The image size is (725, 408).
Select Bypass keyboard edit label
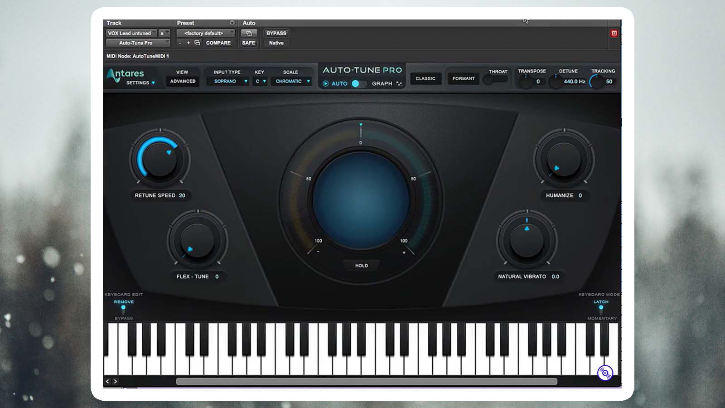(x=124, y=318)
